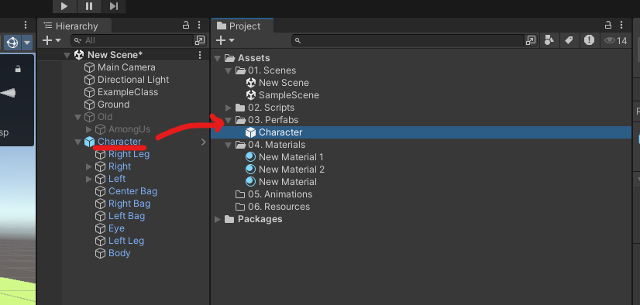The height and width of the screenshot is (305, 640).
Task: Expand the AmongUs object
Action: tap(89, 130)
